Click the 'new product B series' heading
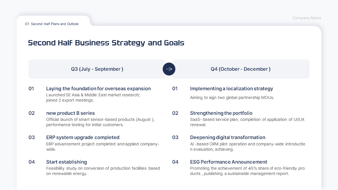 (x=70, y=113)
